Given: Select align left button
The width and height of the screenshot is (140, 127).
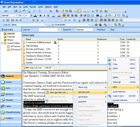Looking at the screenshot, I should click(64, 16).
